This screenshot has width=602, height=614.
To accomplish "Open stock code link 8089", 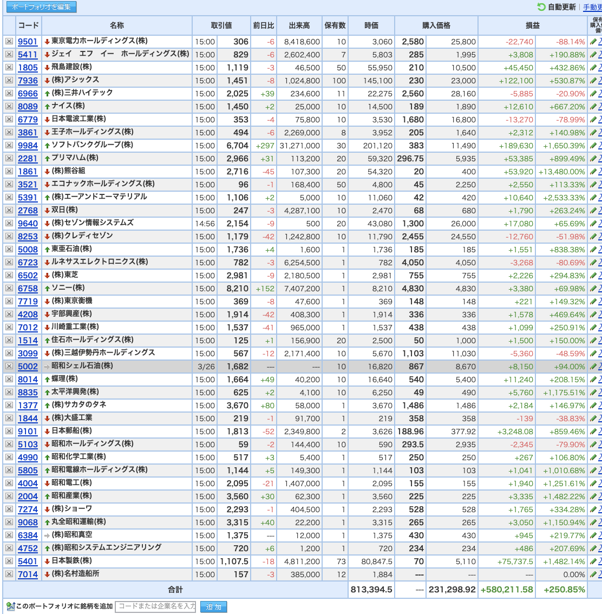I will pos(28,107).
